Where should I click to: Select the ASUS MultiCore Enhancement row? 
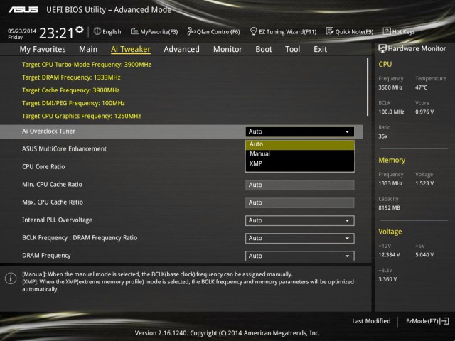[x=181, y=149]
